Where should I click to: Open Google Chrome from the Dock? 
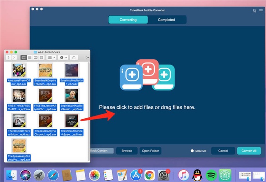[149, 175]
